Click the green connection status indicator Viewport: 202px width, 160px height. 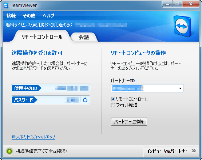click(x=9, y=151)
